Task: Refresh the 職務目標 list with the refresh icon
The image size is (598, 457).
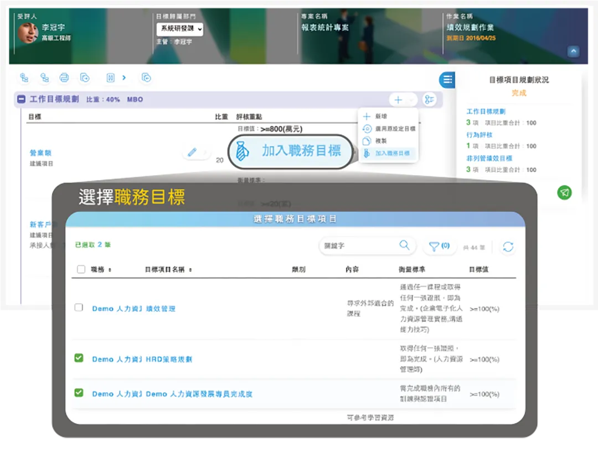Action: [x=508, y=247]
